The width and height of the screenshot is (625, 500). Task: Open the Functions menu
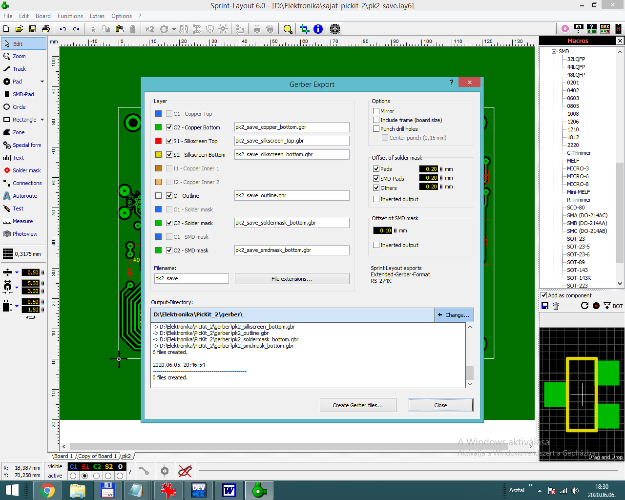pyautogui.click(x=70, y=16)
